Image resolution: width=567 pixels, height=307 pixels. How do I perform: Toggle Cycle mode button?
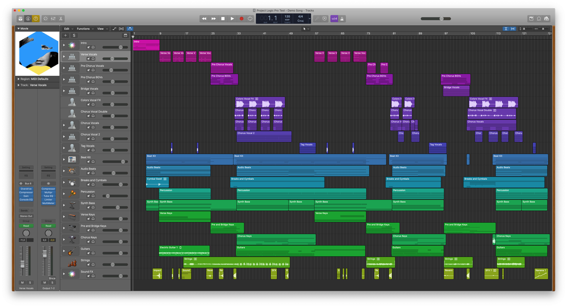click(250, 18)
